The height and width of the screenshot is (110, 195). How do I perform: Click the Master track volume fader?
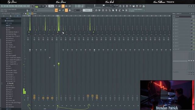click(30, 50)
